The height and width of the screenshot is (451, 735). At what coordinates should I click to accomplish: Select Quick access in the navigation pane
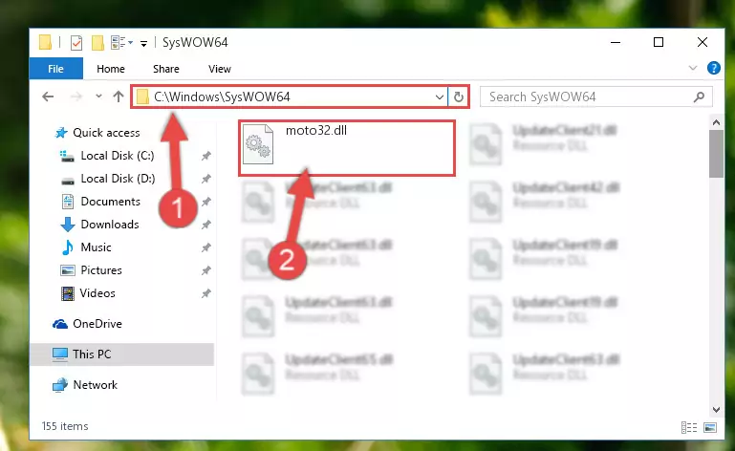click(106, 133)
